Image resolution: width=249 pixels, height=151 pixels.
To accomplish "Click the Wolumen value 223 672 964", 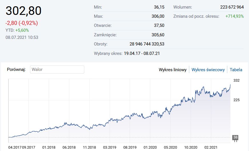I will (232, 7).
